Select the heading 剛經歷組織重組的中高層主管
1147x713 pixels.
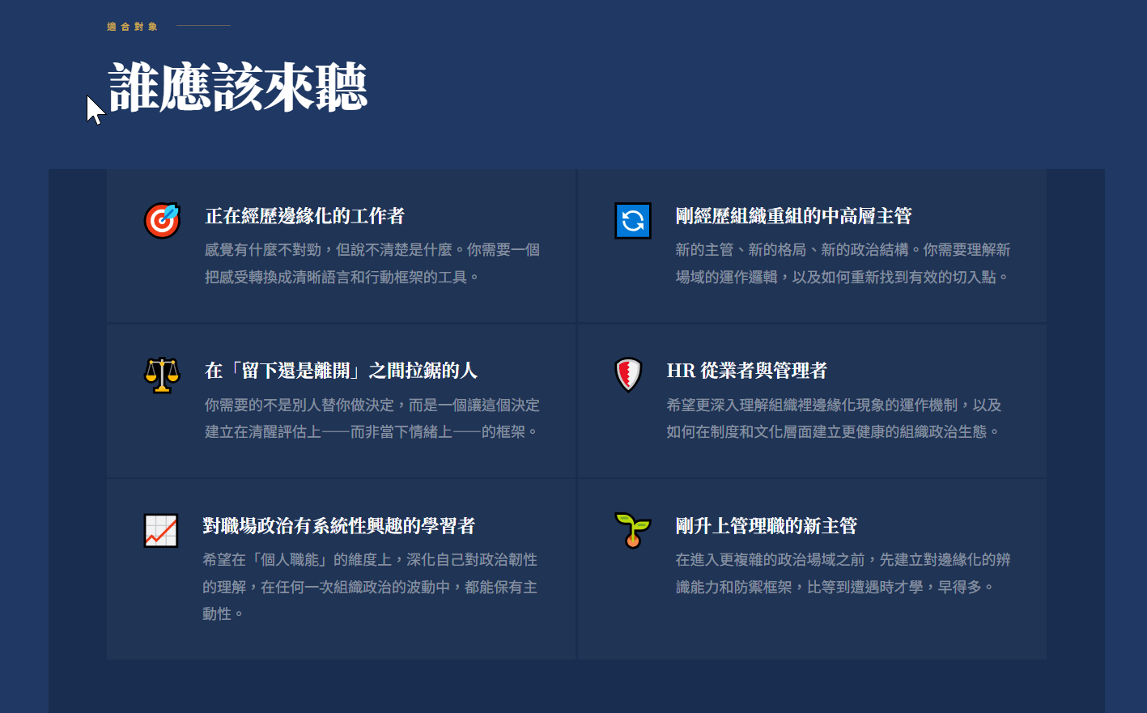click(x=793, y=216)
